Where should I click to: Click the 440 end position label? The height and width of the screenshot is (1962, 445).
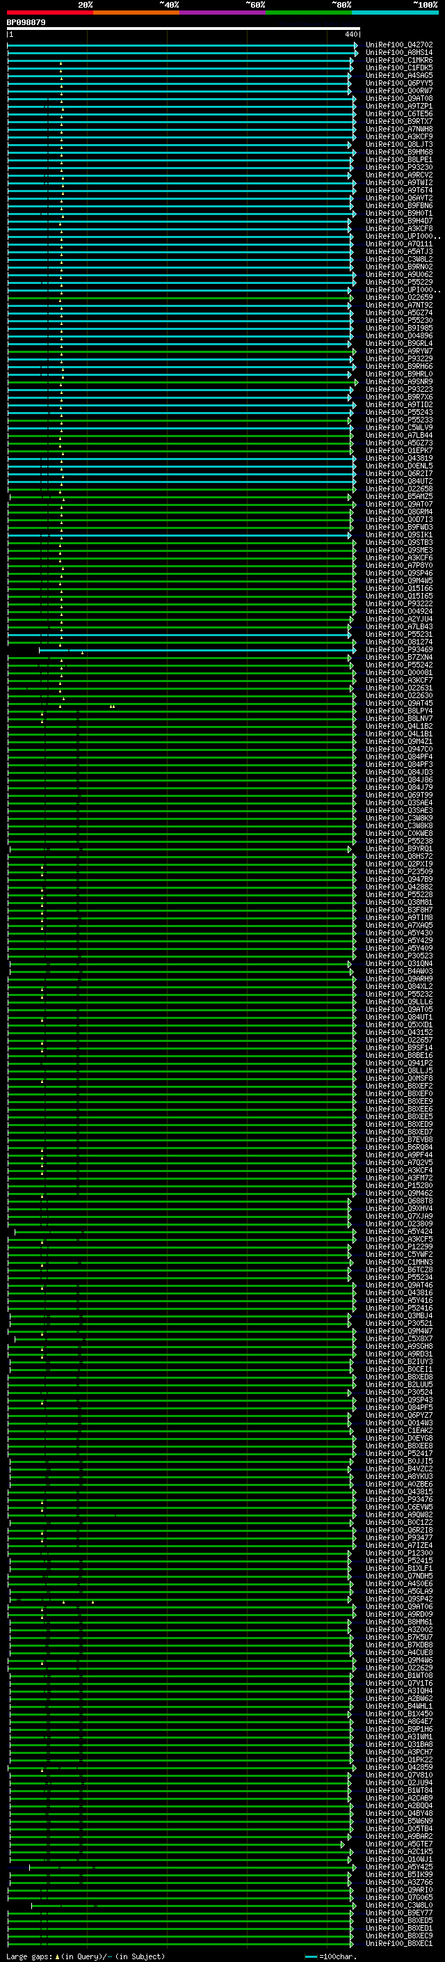[350, 34]
